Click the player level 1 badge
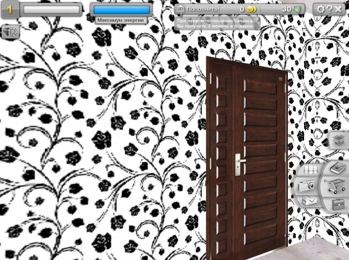 pyautogui.click(x=10, y=10)
